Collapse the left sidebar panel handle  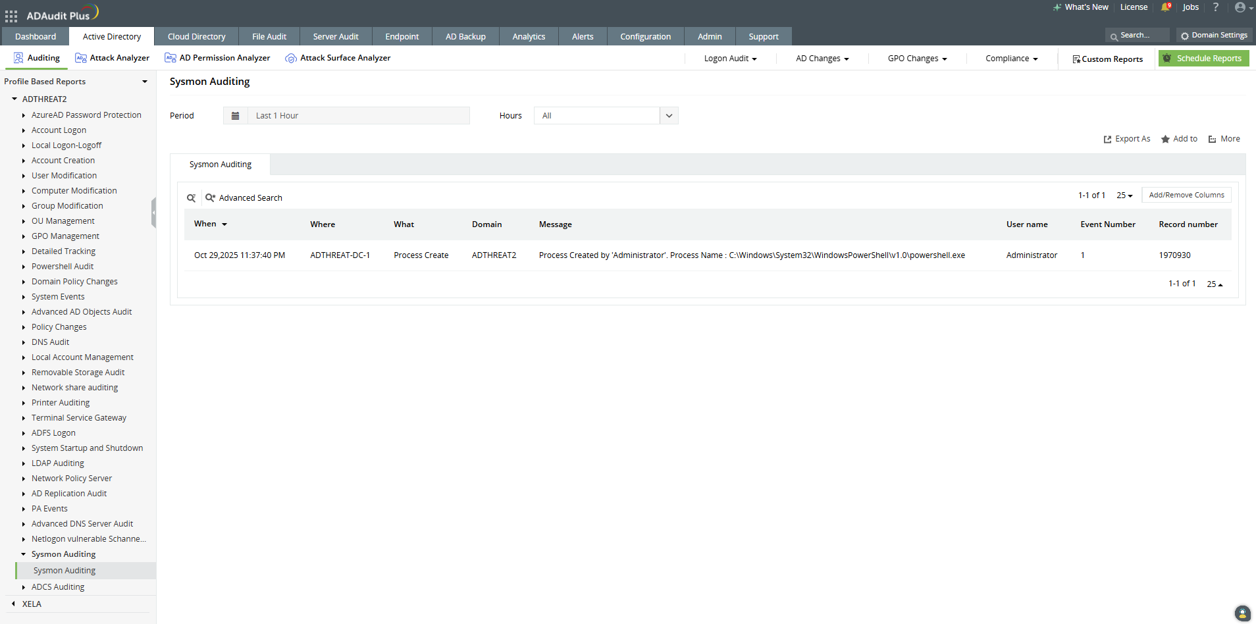pyautogui.click(x=154, y=213)
